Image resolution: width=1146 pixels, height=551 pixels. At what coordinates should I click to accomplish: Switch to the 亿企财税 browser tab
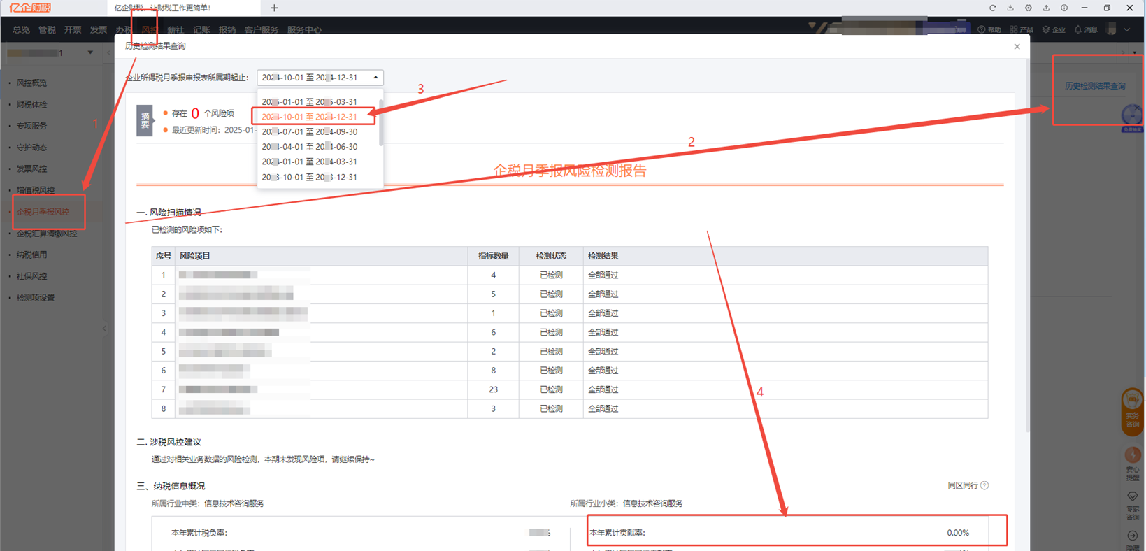point(183,8)
